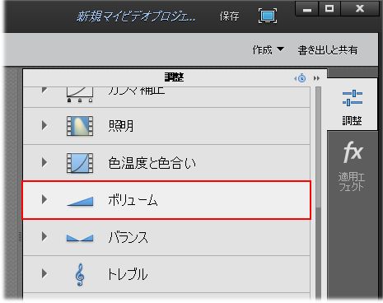The width and height of the screenshot is (383, 303).
Task: Click the トレブル treble clef icon
Action: pos(80,275)
